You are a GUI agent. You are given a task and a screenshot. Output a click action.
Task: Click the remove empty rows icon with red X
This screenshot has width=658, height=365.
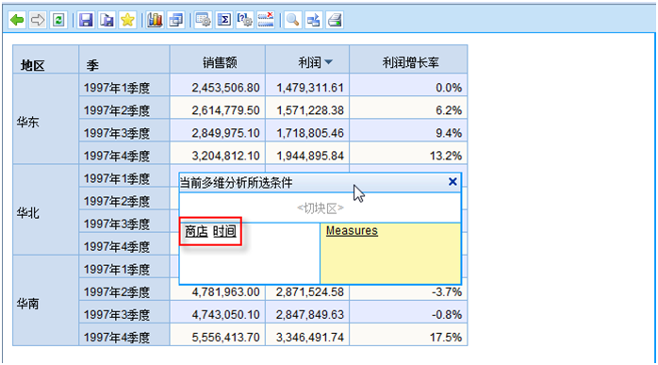click(x=266, y=20)
